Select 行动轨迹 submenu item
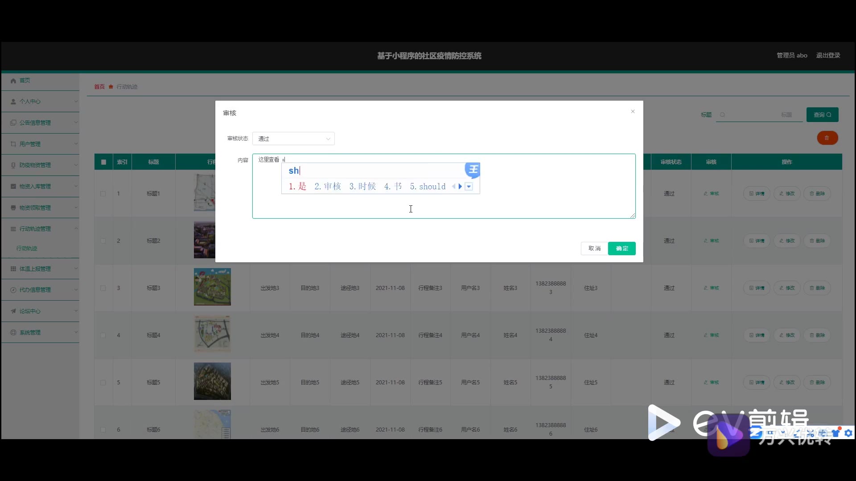 [x=27, y=249]
